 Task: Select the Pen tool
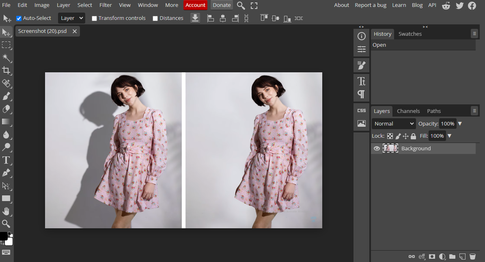[x=6, y=173]
